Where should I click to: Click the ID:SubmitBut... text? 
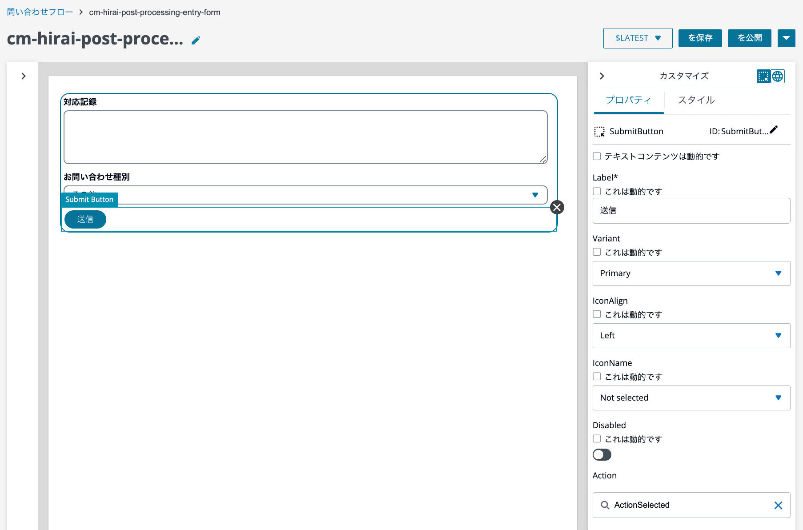click(739, 132)
